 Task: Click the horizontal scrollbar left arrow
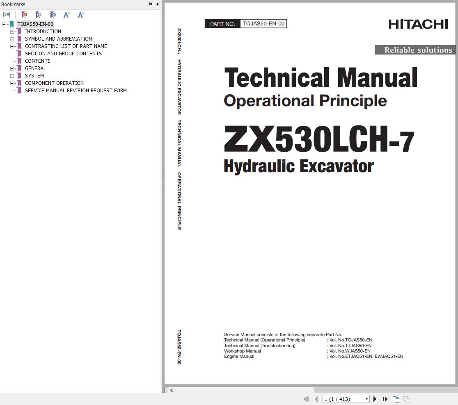coord(172,390)
